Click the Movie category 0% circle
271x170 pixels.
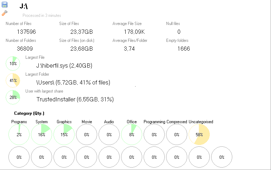(87, 134)
